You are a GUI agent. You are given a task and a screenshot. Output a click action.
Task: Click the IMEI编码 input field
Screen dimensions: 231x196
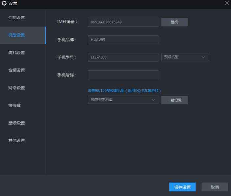pyautogui.click(x=123, y=22)
